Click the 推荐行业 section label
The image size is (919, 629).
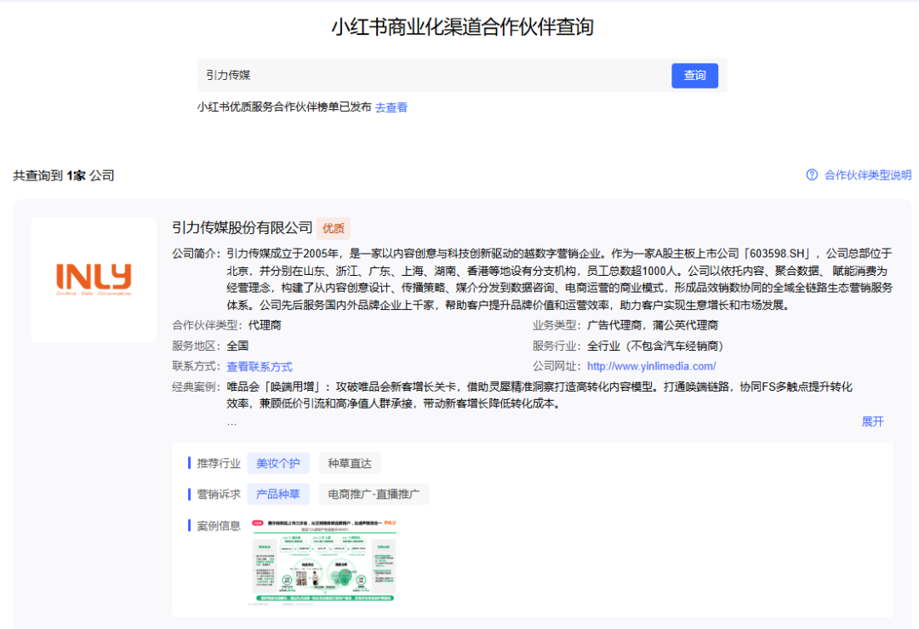[x=219, y=464]
